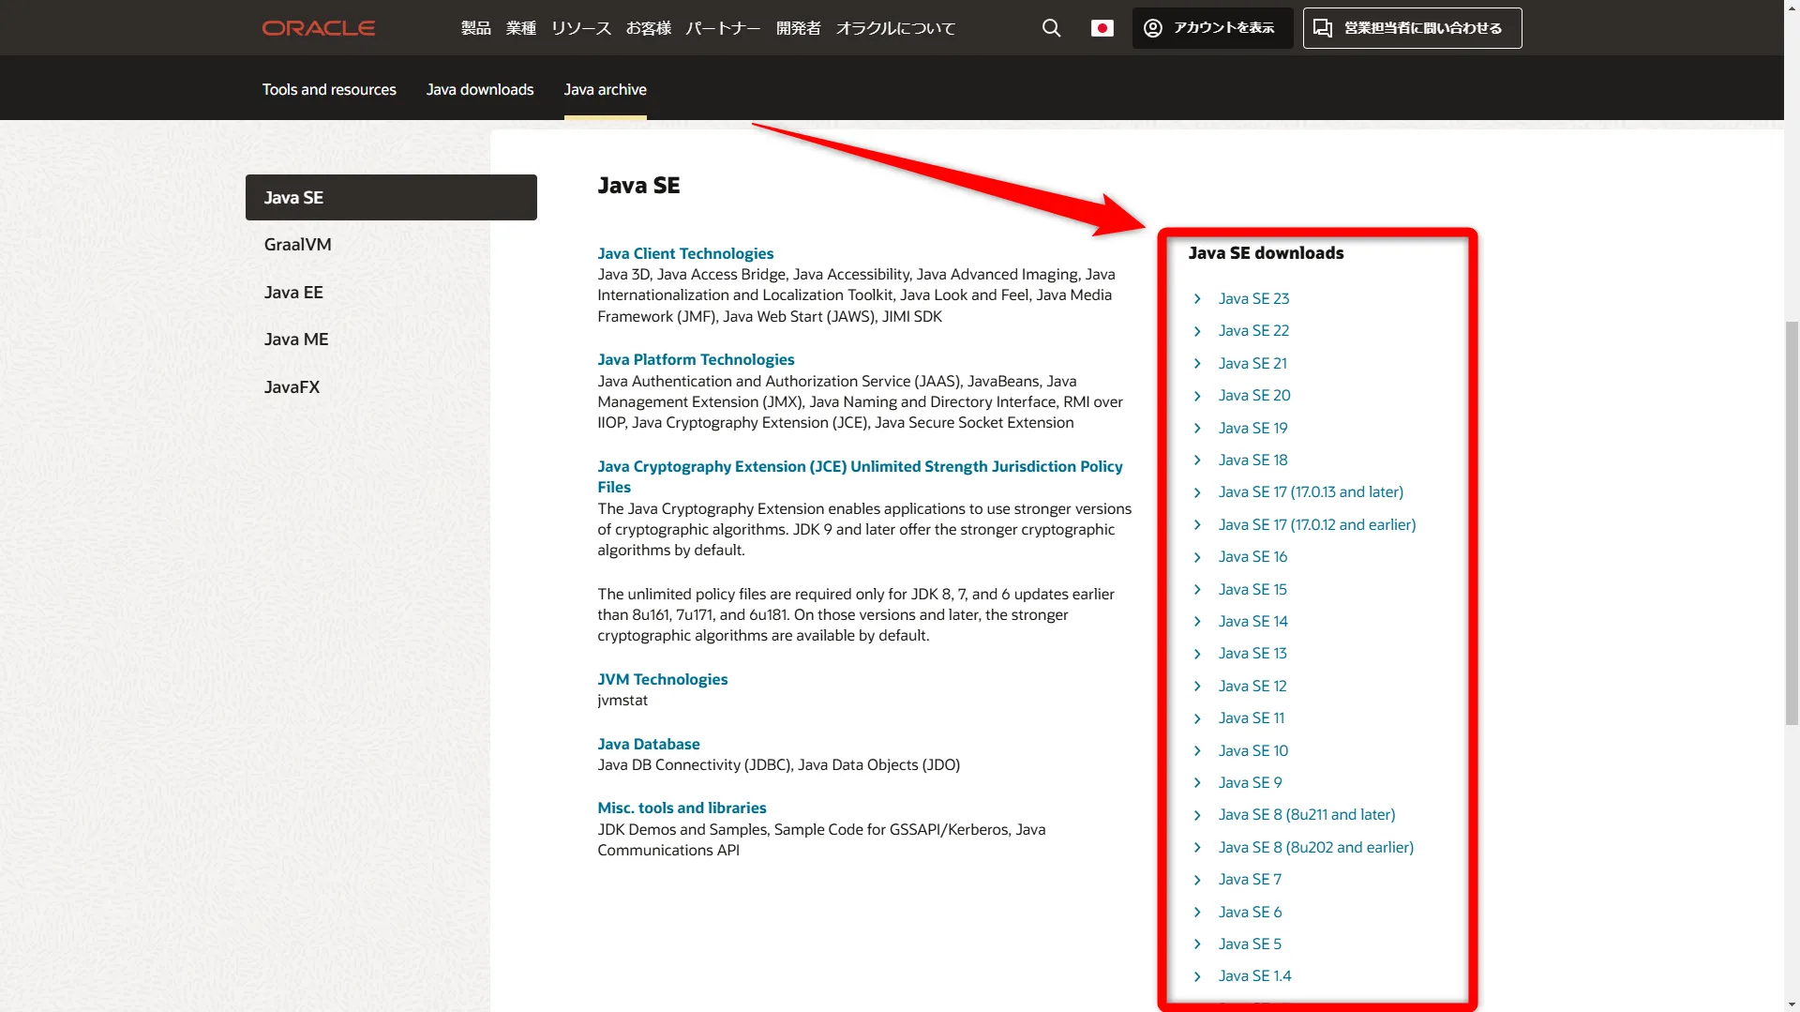Click the Java SE 21 download link

[x=1252, y=363]
